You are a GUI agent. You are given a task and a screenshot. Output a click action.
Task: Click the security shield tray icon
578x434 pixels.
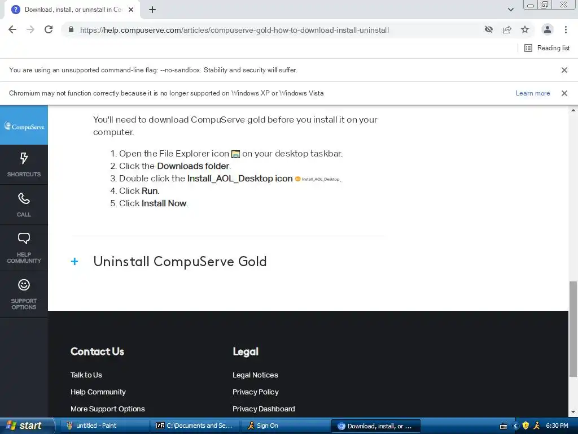click(x=526, y=426)
